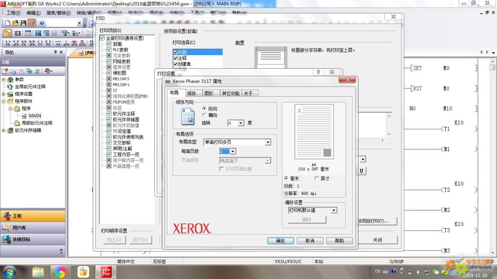Screen dimensions: 497x279
Task: Click the red GX Works2 taskbar icon
Action: point(106,271)
